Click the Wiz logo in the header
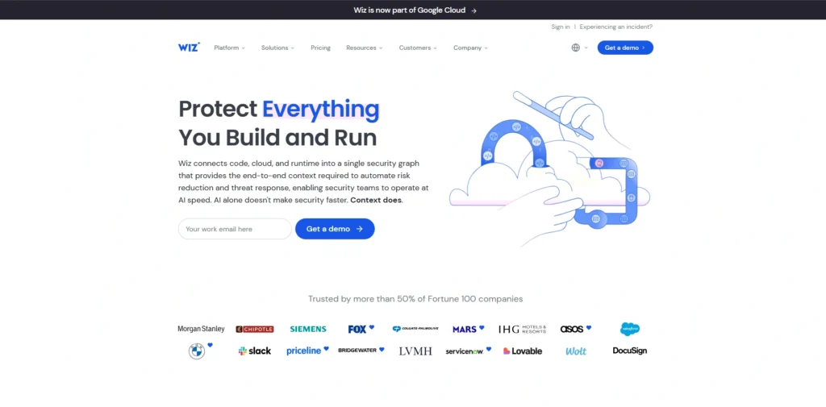Screen dimensions: 826x407 tap(189, 48)
